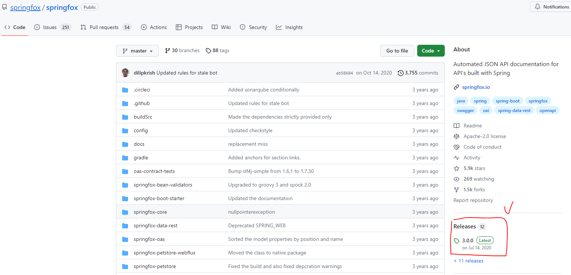Click the eye icon beside 269 watching
571x275 pixels.
point(457,179)
